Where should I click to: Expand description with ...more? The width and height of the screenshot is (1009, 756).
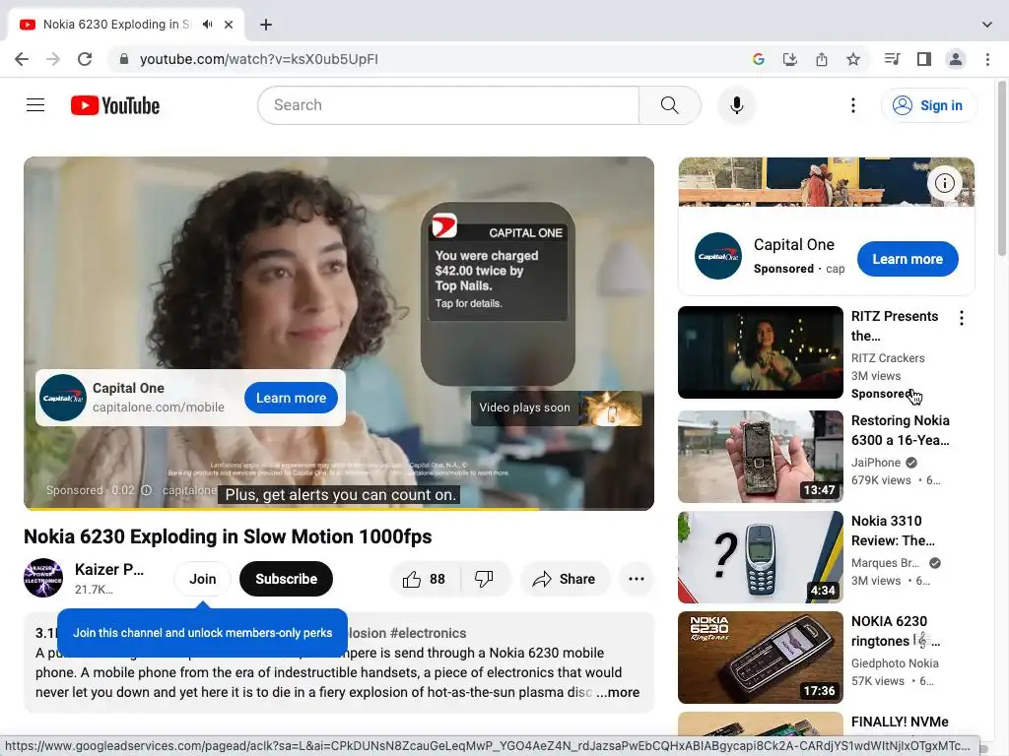(618, 692)
